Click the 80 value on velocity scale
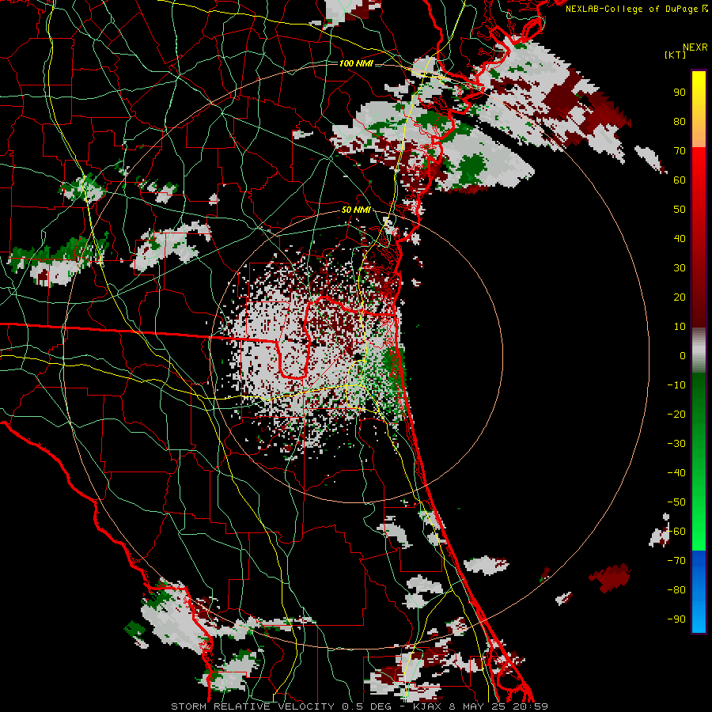The image size is (712, 712). 680,122
